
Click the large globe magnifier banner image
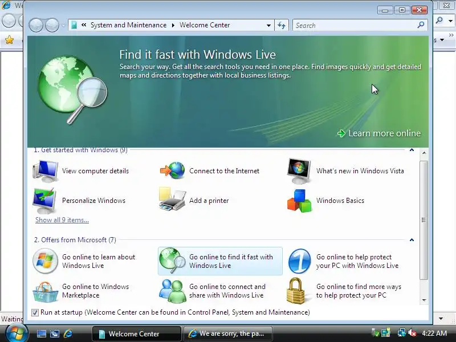(x=72, y=89)
